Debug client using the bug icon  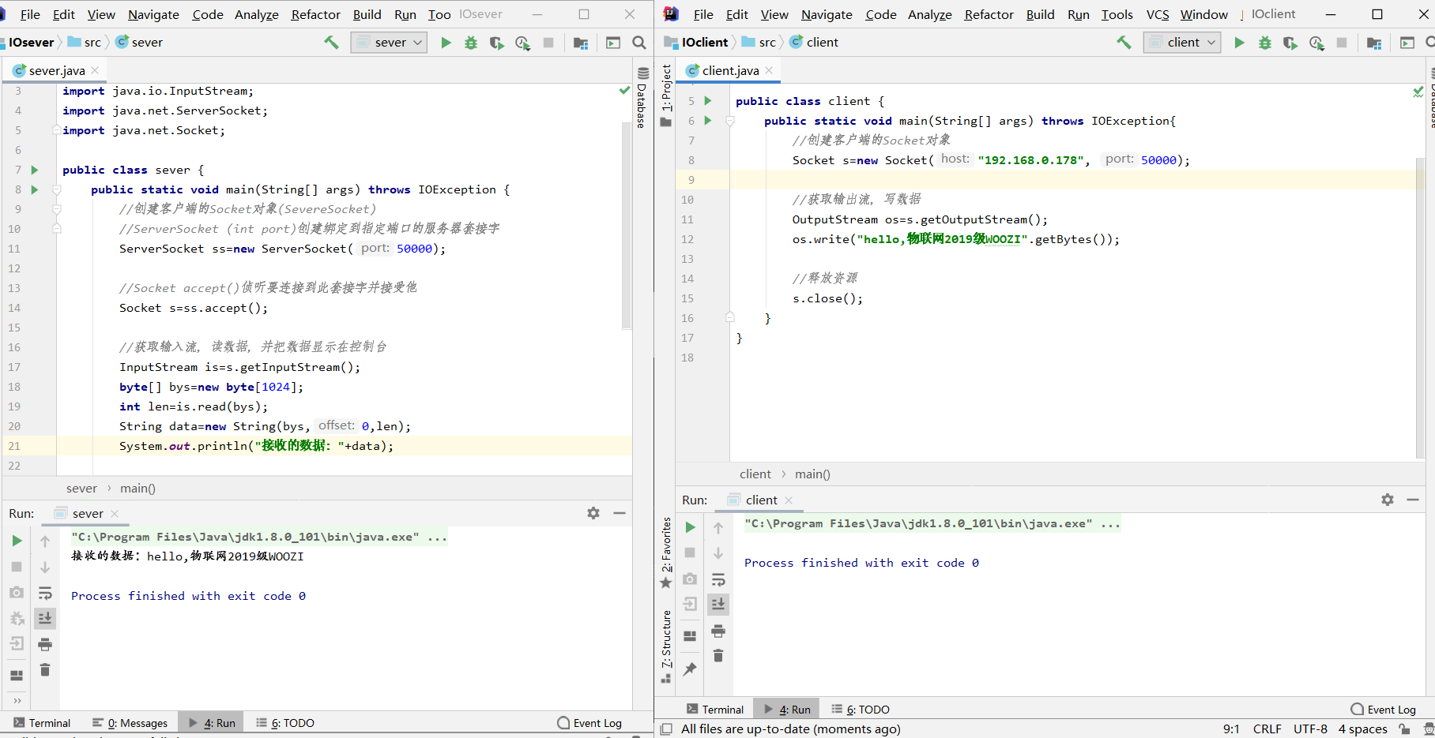coord(1265,43)
